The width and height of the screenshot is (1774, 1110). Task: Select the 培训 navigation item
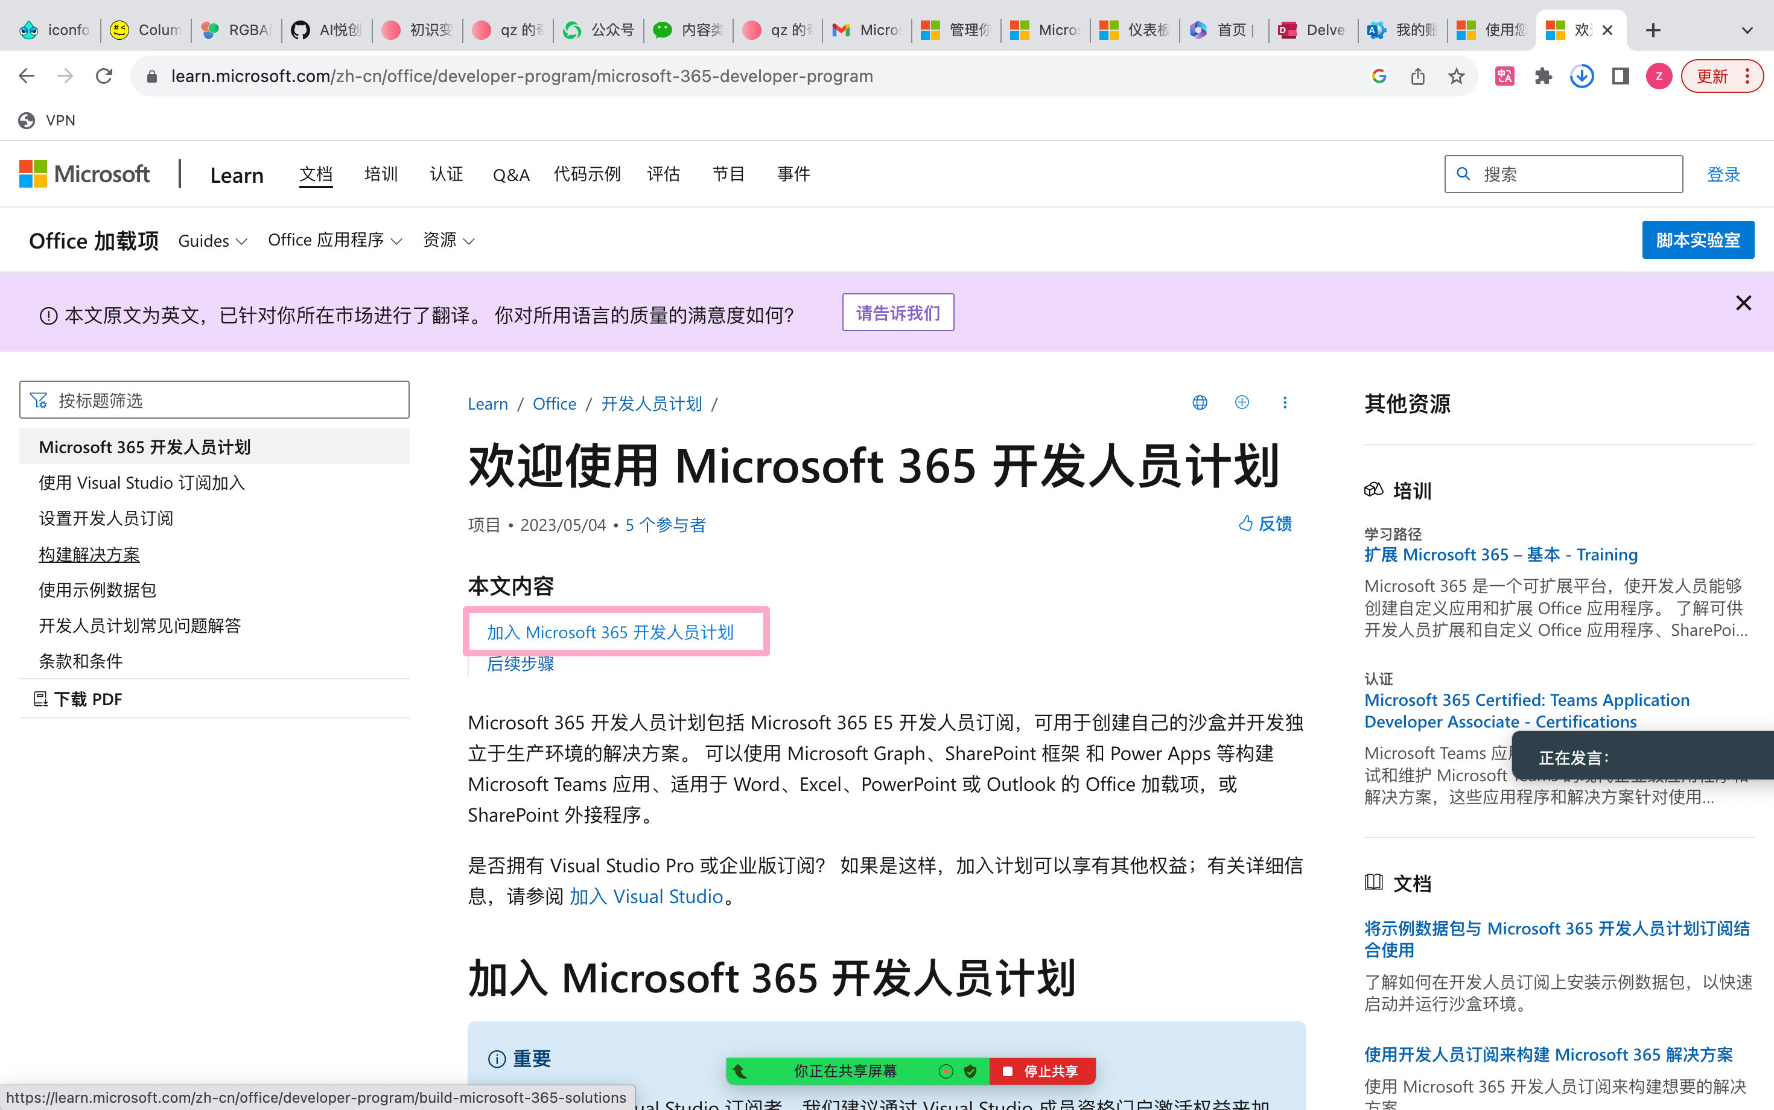click(381, 174)
